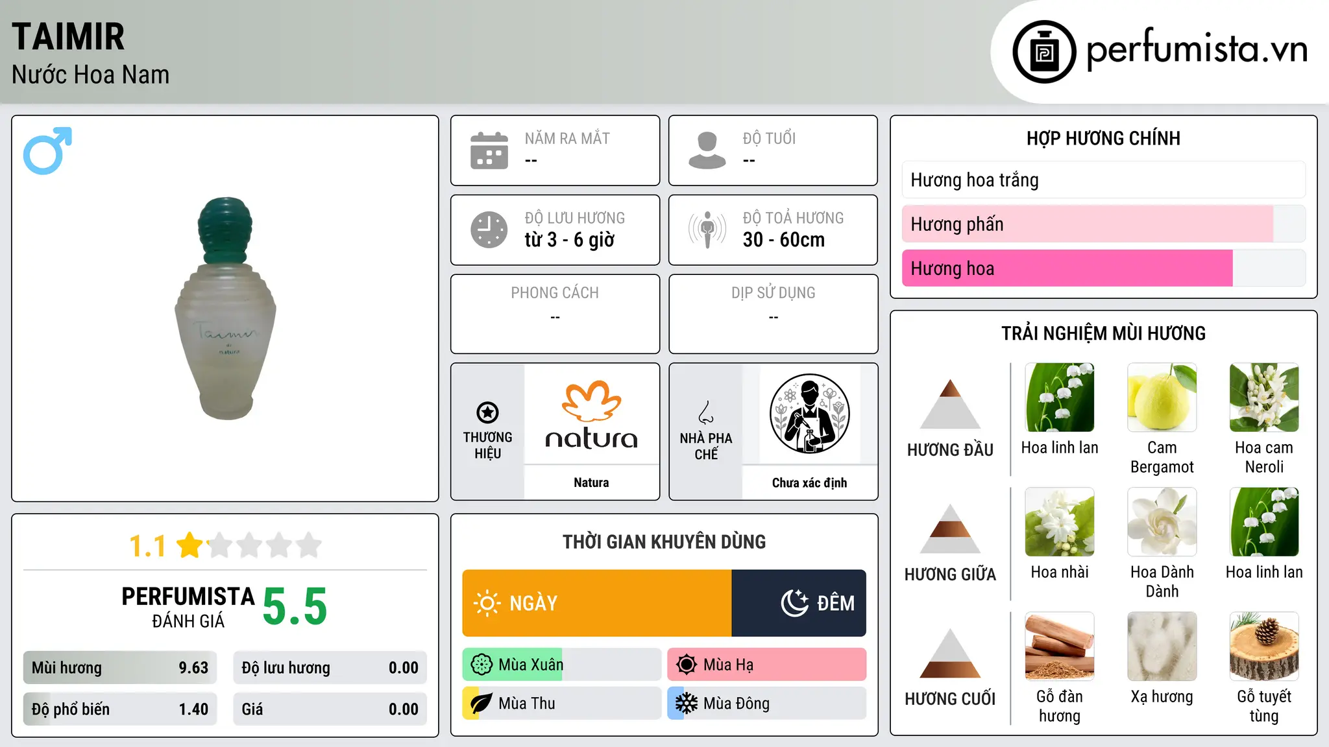The image size is (1329, 747).
Task: Click the THỜI GIAN KHUYÊN DÙNG heading
Action: pos(664,541)
